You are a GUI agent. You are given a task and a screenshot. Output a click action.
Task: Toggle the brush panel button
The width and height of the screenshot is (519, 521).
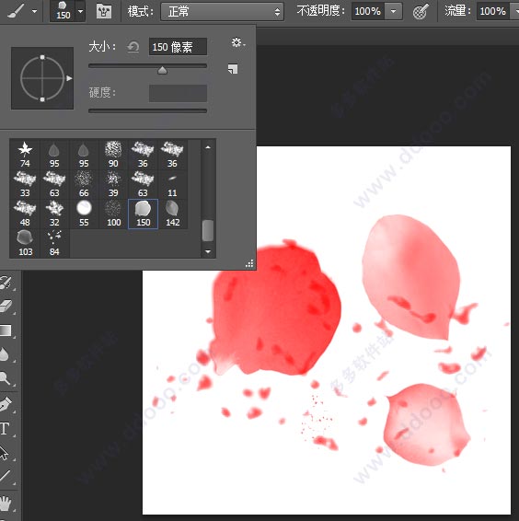104,12
